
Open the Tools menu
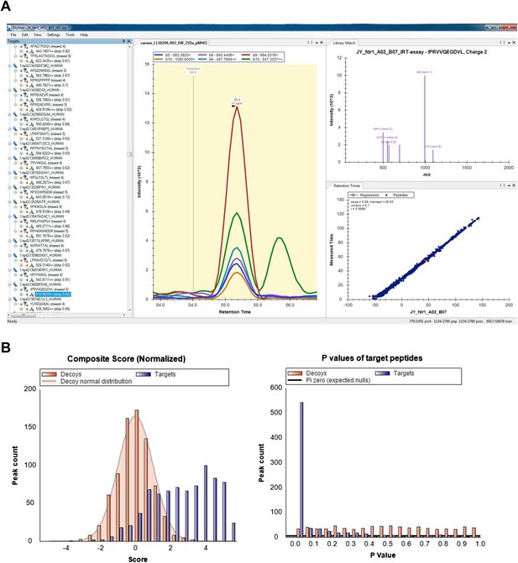[70, 35]
